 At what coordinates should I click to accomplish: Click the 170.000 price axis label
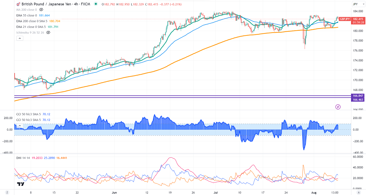click(x=358, y=80)
